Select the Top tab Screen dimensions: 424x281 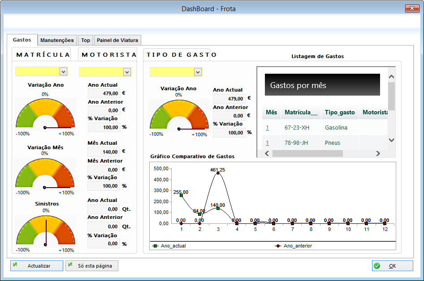(86, 40)
